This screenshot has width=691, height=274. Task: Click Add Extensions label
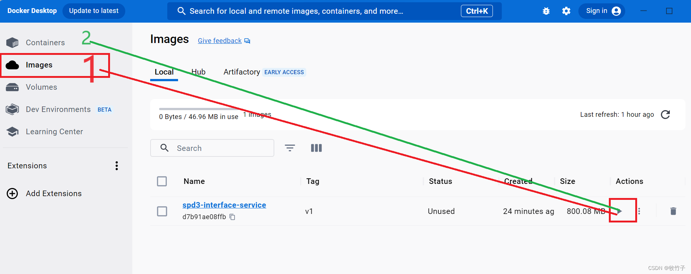tap(54, 194)
